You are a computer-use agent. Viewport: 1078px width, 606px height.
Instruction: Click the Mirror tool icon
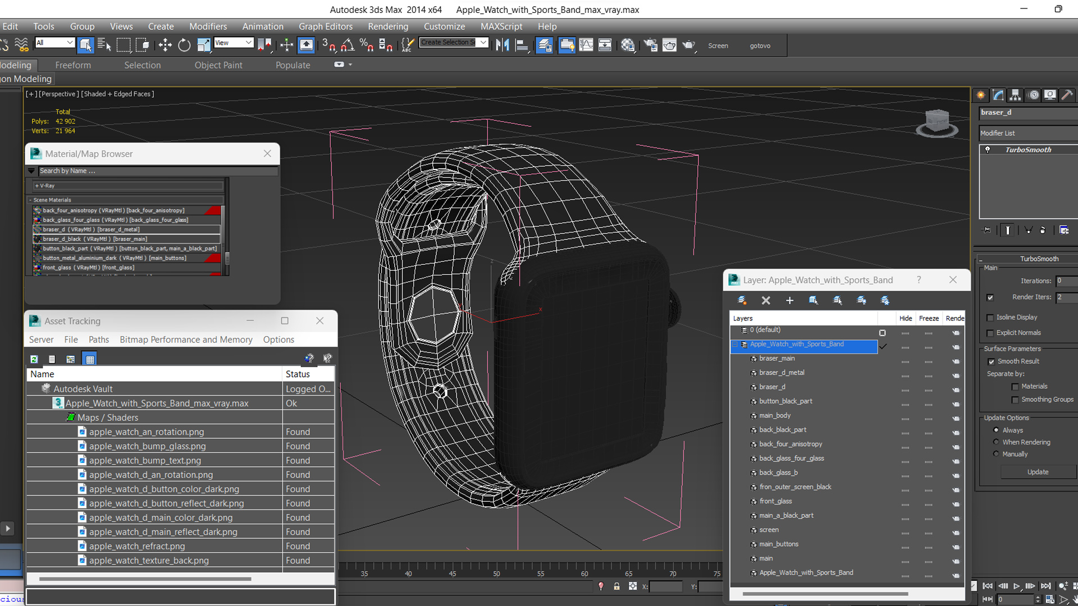pos(502,45)
